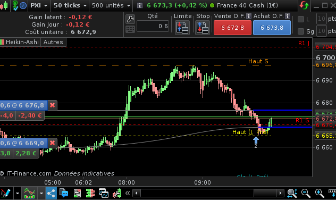Click the keyboard icon under the wrench
Screen dimensions: 336x200
[x=130, y=29]
